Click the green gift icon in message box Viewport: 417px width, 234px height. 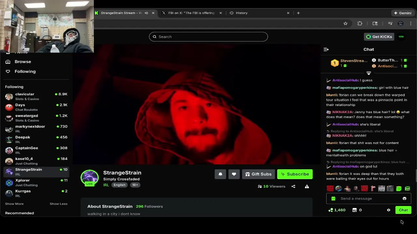333,199
